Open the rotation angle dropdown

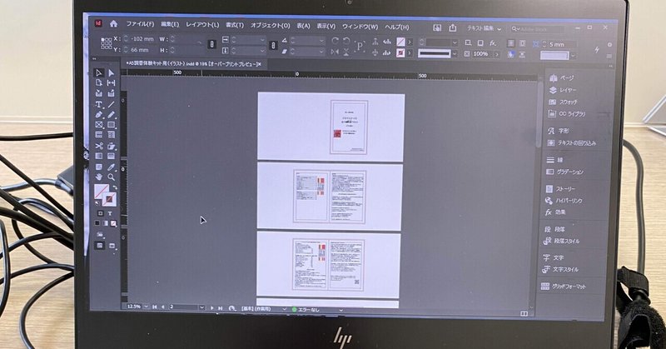point(321,41)
